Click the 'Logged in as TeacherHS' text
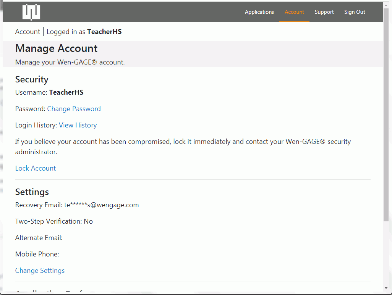This screenshot has height=295, width=392. pos(84,32)
